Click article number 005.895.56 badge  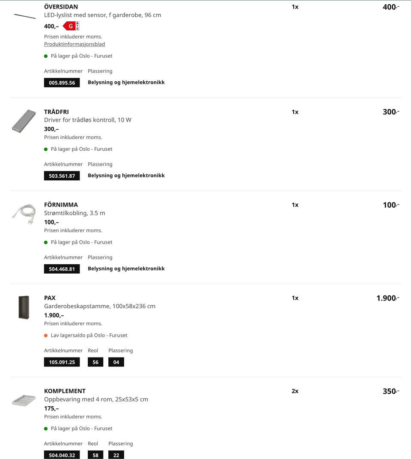click(x=62, y=83)
